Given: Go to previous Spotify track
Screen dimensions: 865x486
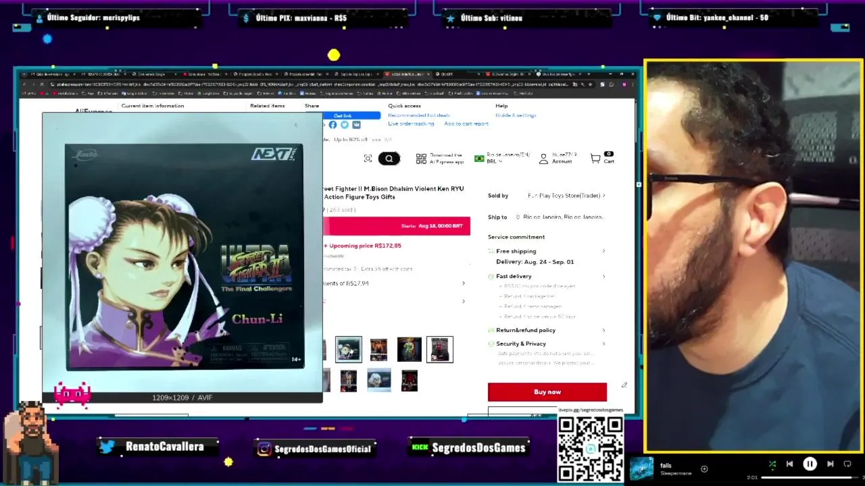Looking at the screenshot, I should click(789, 464).
